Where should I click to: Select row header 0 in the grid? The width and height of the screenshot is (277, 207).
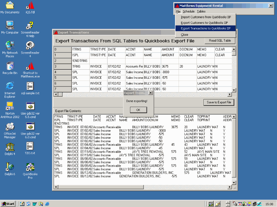(63, 49)
